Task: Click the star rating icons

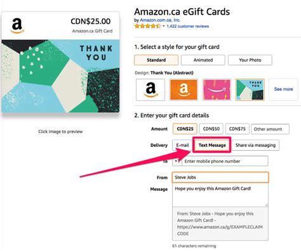Action: pyautogui.click(x=147, y=26)
